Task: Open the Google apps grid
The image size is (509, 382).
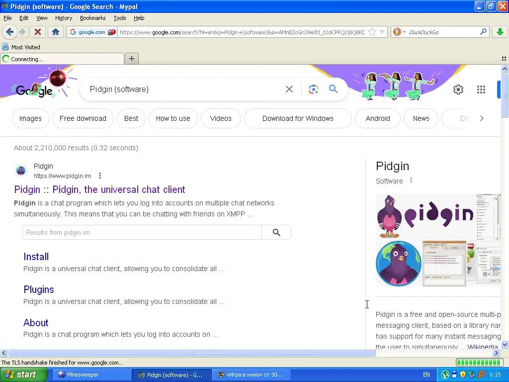Action: pos(481,90)
